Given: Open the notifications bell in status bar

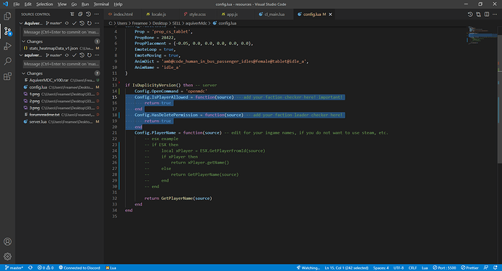Looking at the screenshot, I should (495, 268).
